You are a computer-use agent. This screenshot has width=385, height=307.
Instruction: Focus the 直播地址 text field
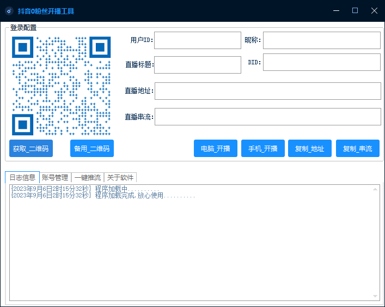[268, 91]
